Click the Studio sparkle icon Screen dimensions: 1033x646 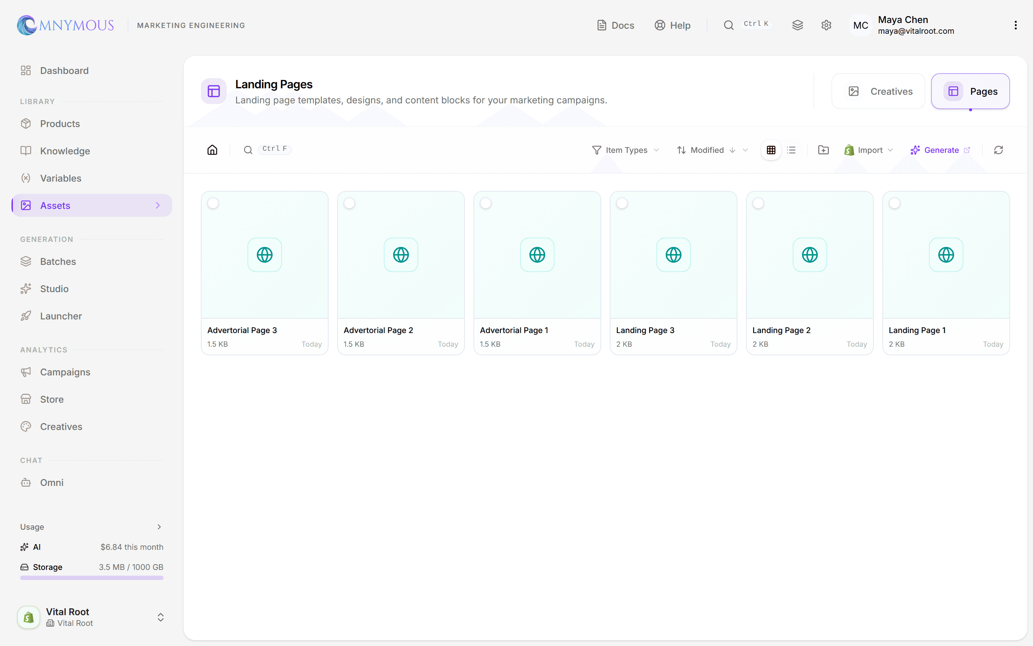[26, 289]
